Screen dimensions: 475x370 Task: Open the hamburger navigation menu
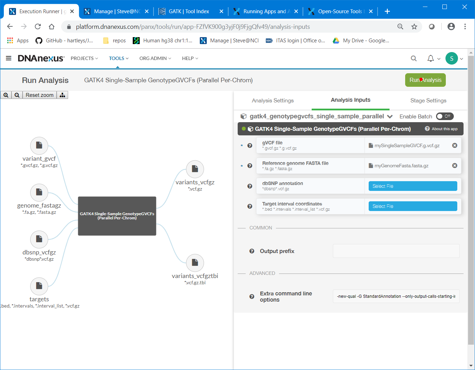pyautogui.click(x=9, y=58)
